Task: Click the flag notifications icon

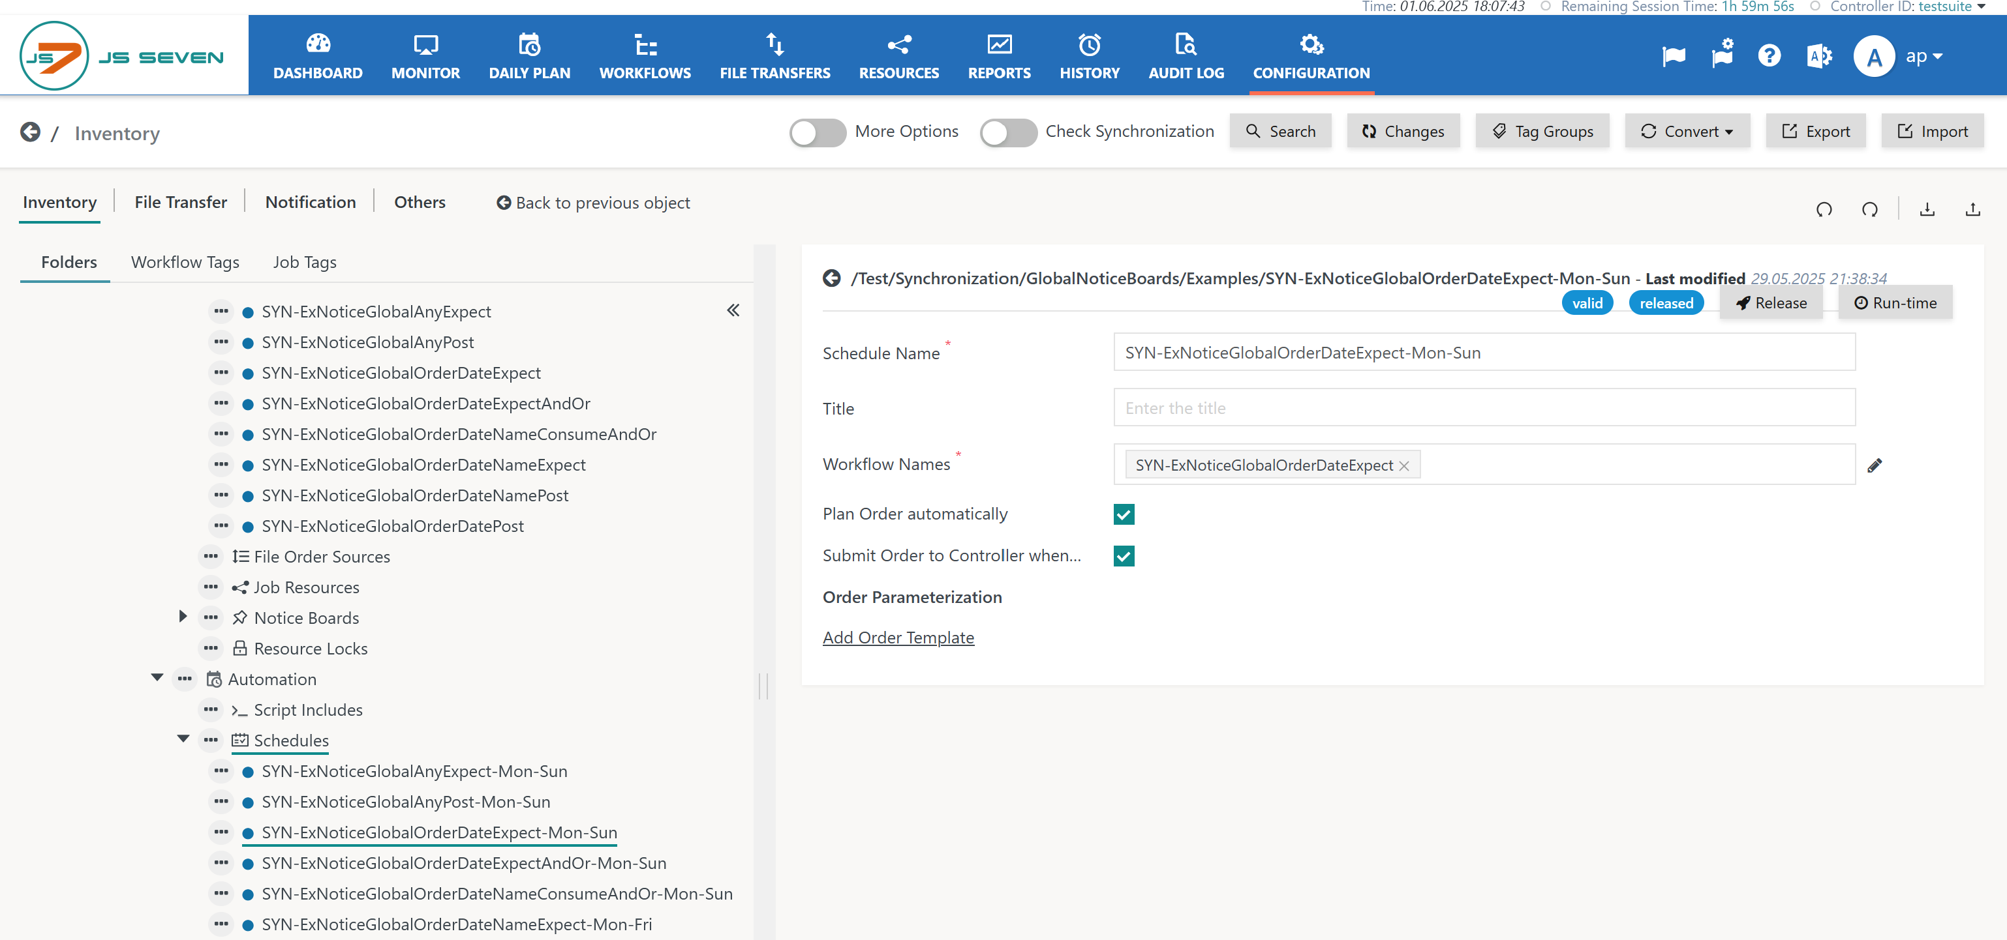Action: 1673,56
